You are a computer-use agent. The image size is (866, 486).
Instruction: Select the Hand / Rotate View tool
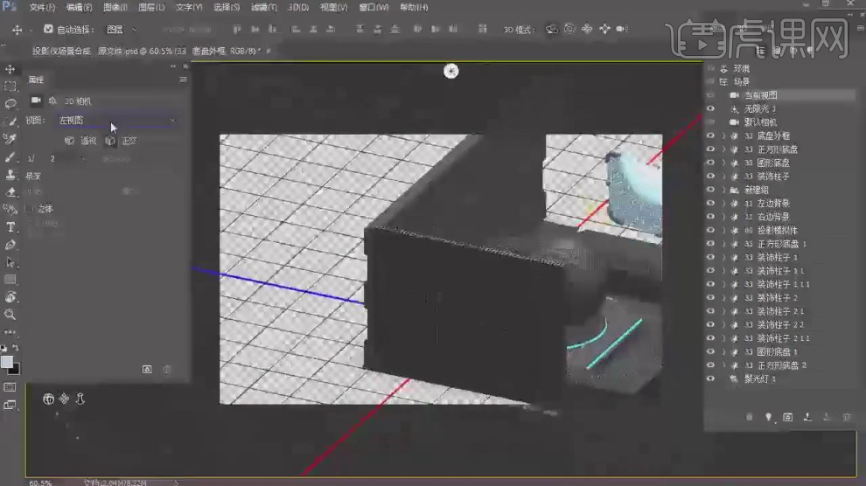pos(10,297)
